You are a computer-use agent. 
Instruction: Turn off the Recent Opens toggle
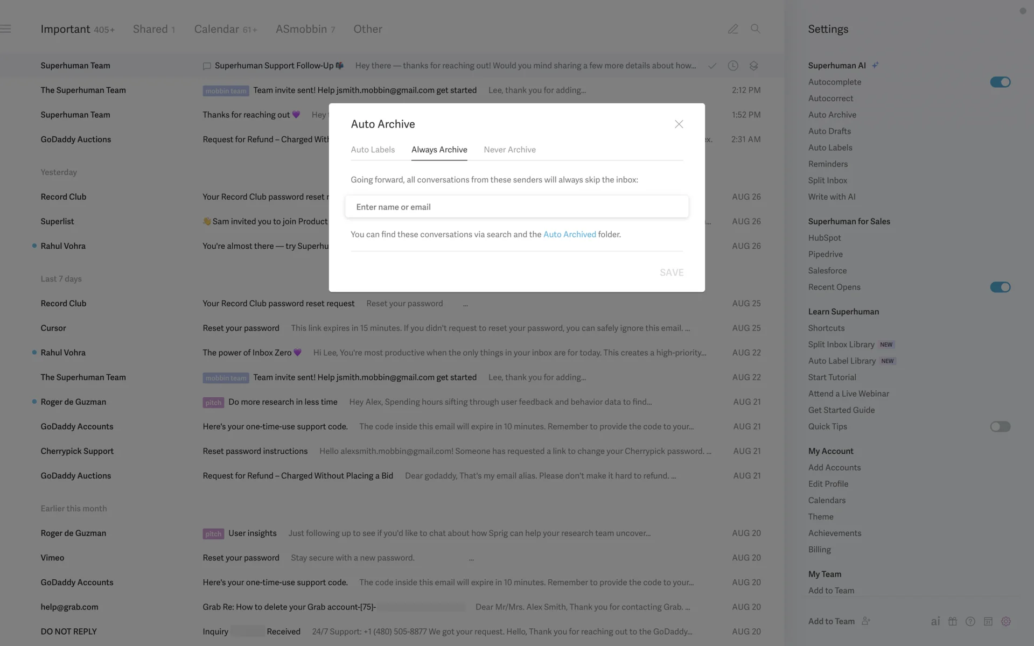(1000, 287)
